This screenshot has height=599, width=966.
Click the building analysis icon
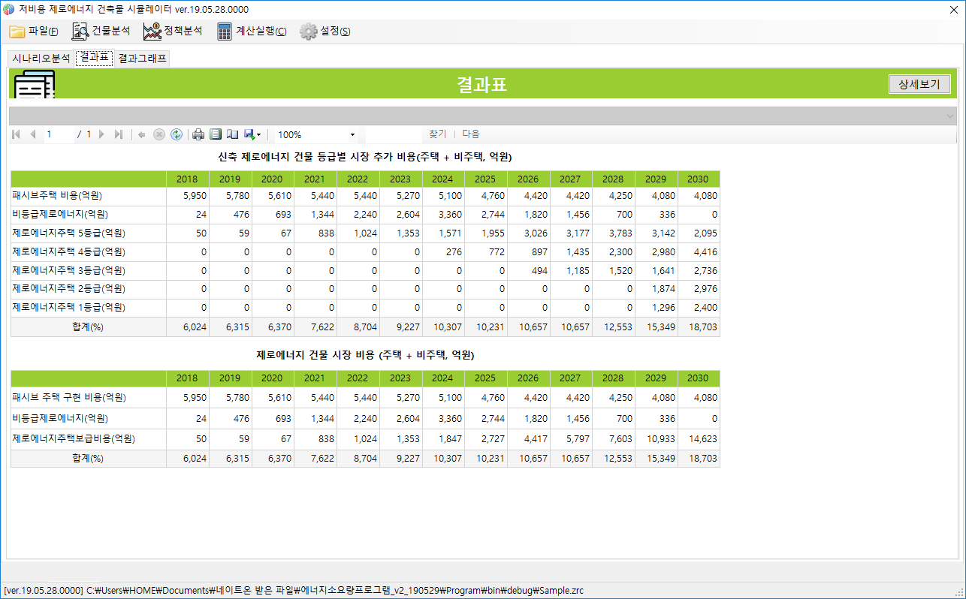(80, 32)
